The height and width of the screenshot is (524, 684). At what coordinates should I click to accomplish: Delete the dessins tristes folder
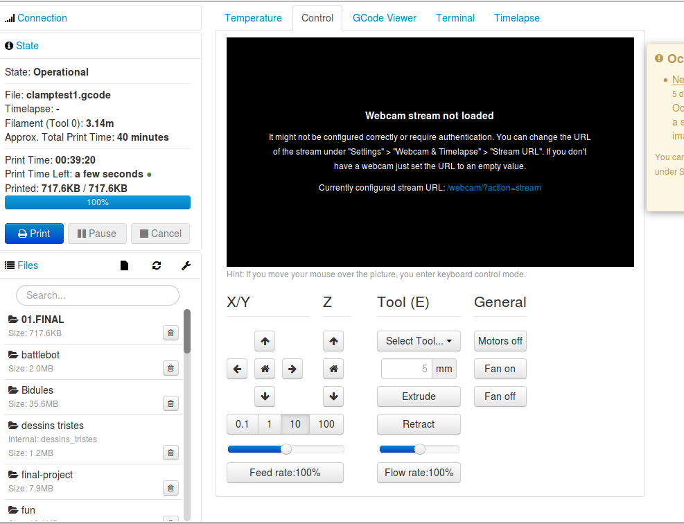170,453
